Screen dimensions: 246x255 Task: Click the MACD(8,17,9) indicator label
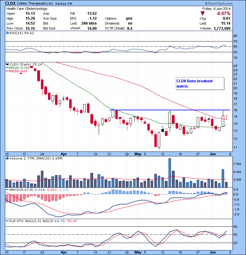tap(22, 190)
